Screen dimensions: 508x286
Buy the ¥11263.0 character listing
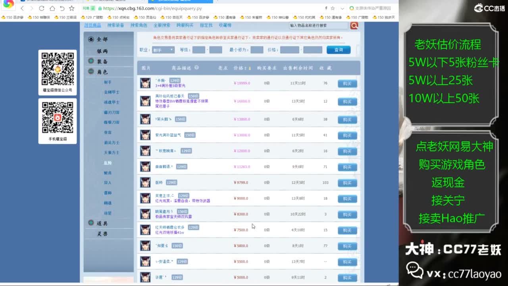(347, 167)
